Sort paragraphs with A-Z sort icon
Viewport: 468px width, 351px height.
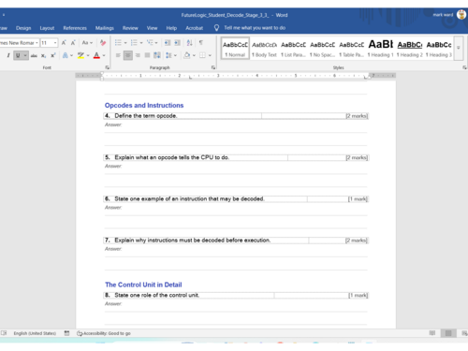tap(189, 43)
